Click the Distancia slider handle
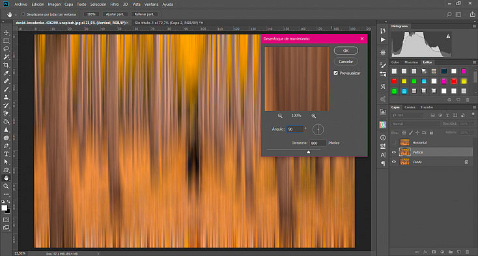 tap(308, 152)
